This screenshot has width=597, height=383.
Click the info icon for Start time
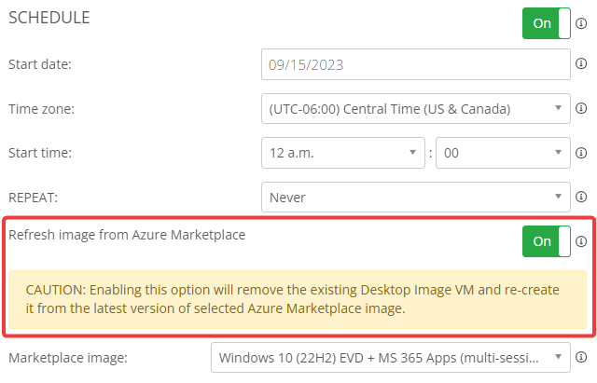(582, 153)
